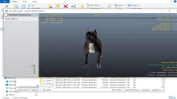Screen dimensions: 177x99
Task: Click the Copy icon in Explorer ribbon
Action: click(16, 7)
